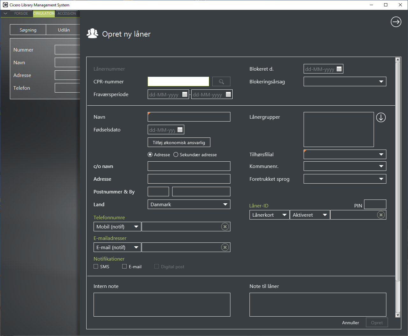Click the Intern note text area
This screenshot has height=336, width=408.
162,305
